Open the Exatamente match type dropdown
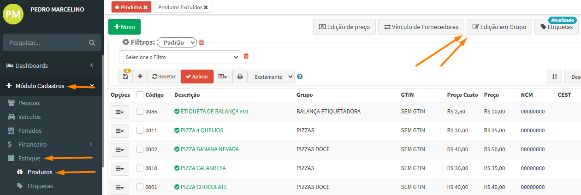 pos(271,77)
